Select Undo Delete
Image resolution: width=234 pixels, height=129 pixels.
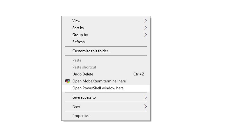(x=83, y=74)
